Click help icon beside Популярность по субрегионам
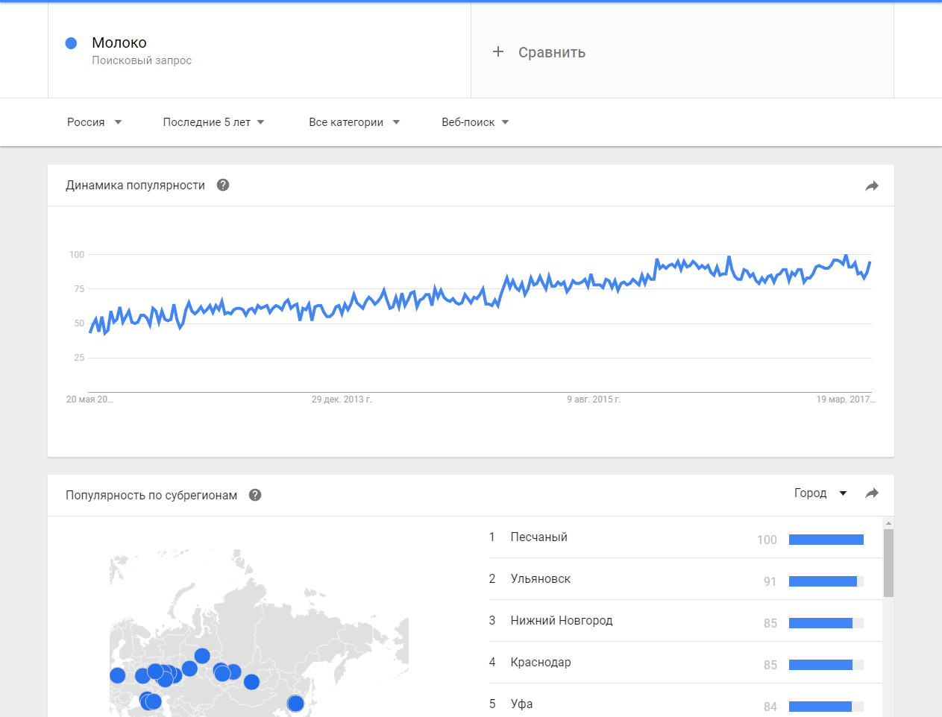Image resolution: width=942 pixels, height=717 pixels. pos(255,495)
